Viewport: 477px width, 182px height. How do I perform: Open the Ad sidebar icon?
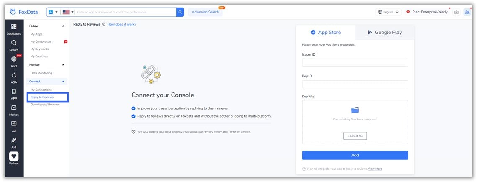point(14,123)
